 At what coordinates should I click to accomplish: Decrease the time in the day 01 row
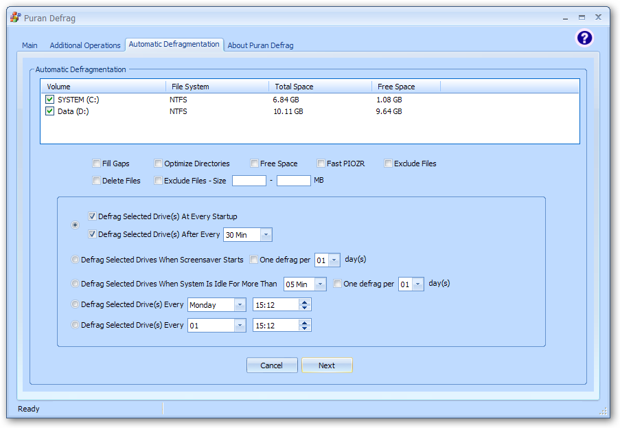pyautogui.click(x=304, y=328)
